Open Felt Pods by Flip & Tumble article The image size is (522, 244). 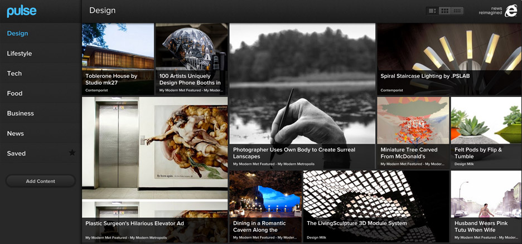coord(486,133)
